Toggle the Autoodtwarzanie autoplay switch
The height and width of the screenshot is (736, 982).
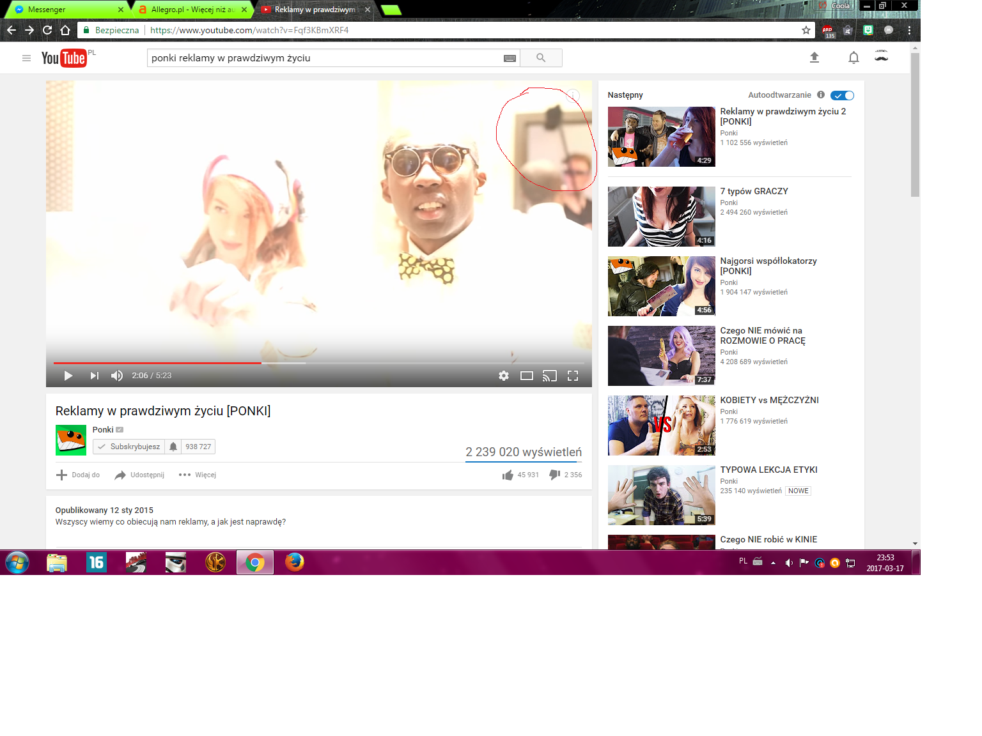tap(842, 95)
